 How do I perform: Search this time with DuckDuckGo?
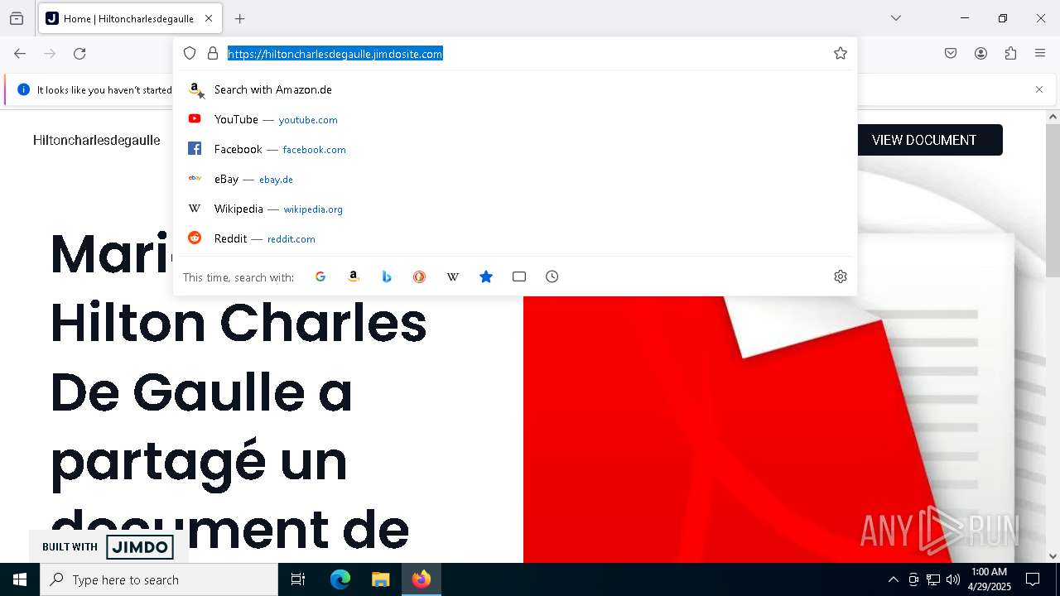click(420, 276)
